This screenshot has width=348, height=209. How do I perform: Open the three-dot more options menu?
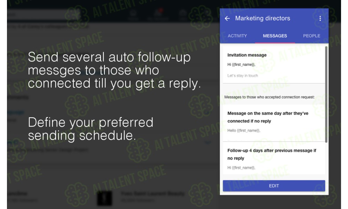[320, 18]
